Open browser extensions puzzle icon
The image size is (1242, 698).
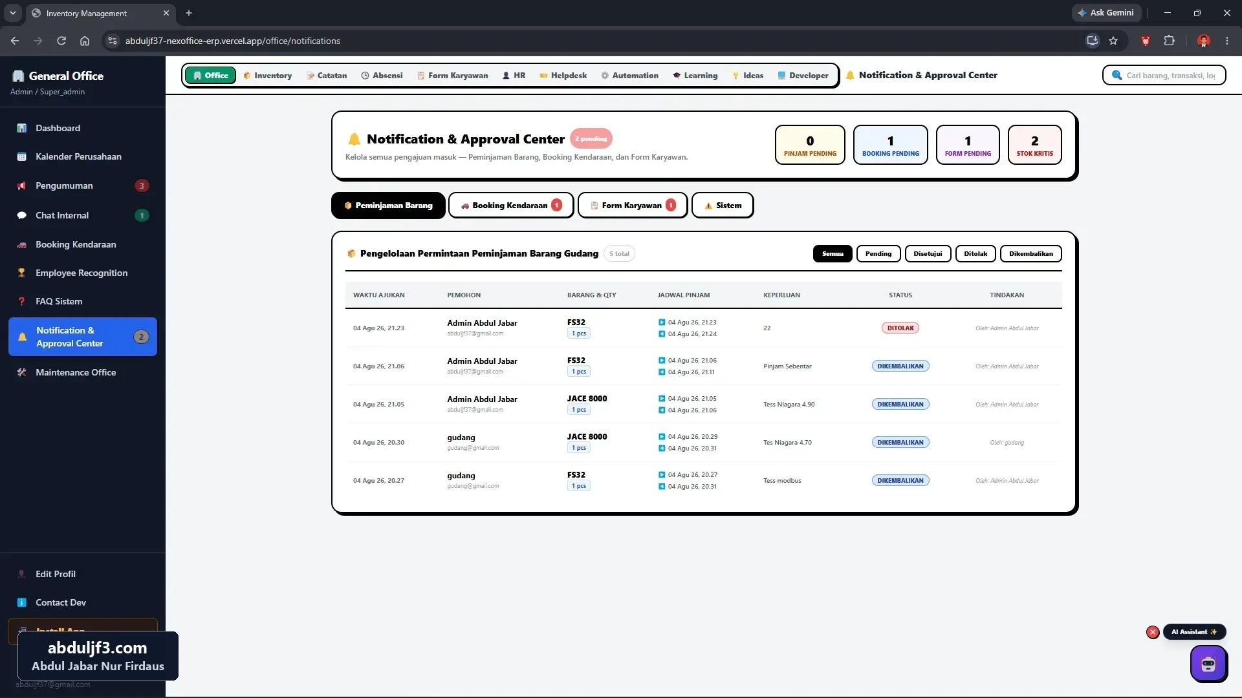click(x=1169, y=41)
